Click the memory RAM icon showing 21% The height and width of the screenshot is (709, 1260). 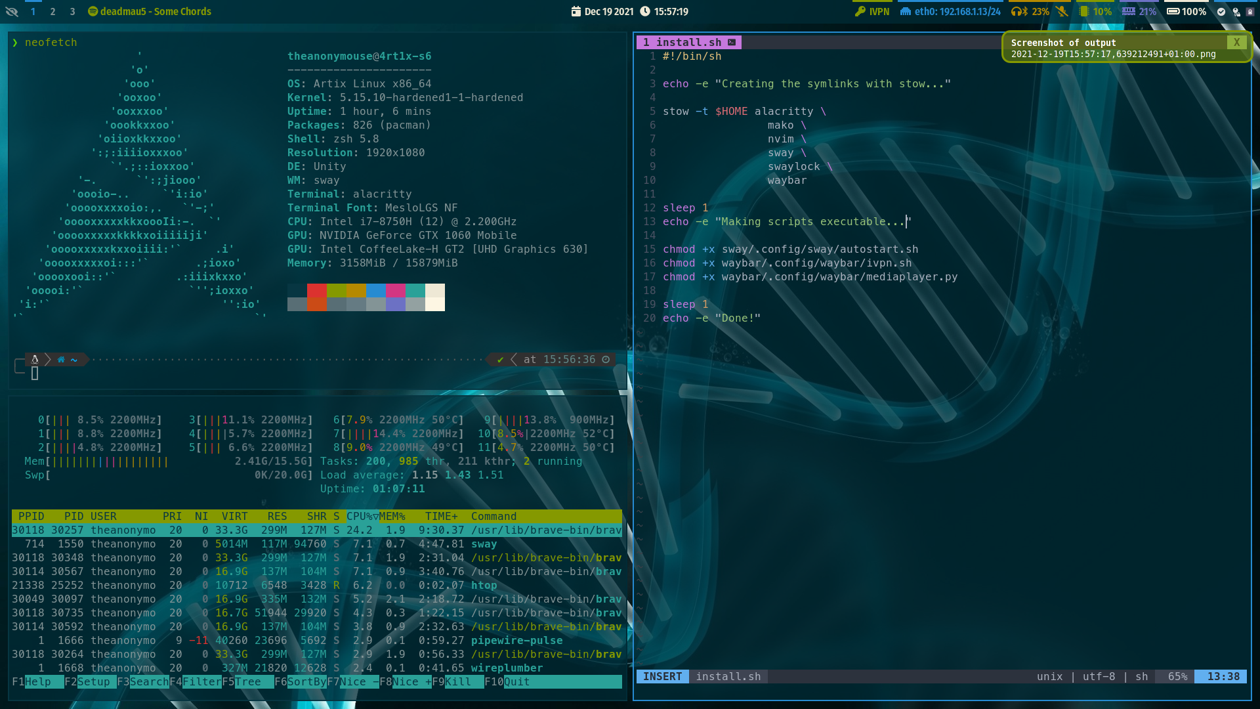tap(1128, 12)
